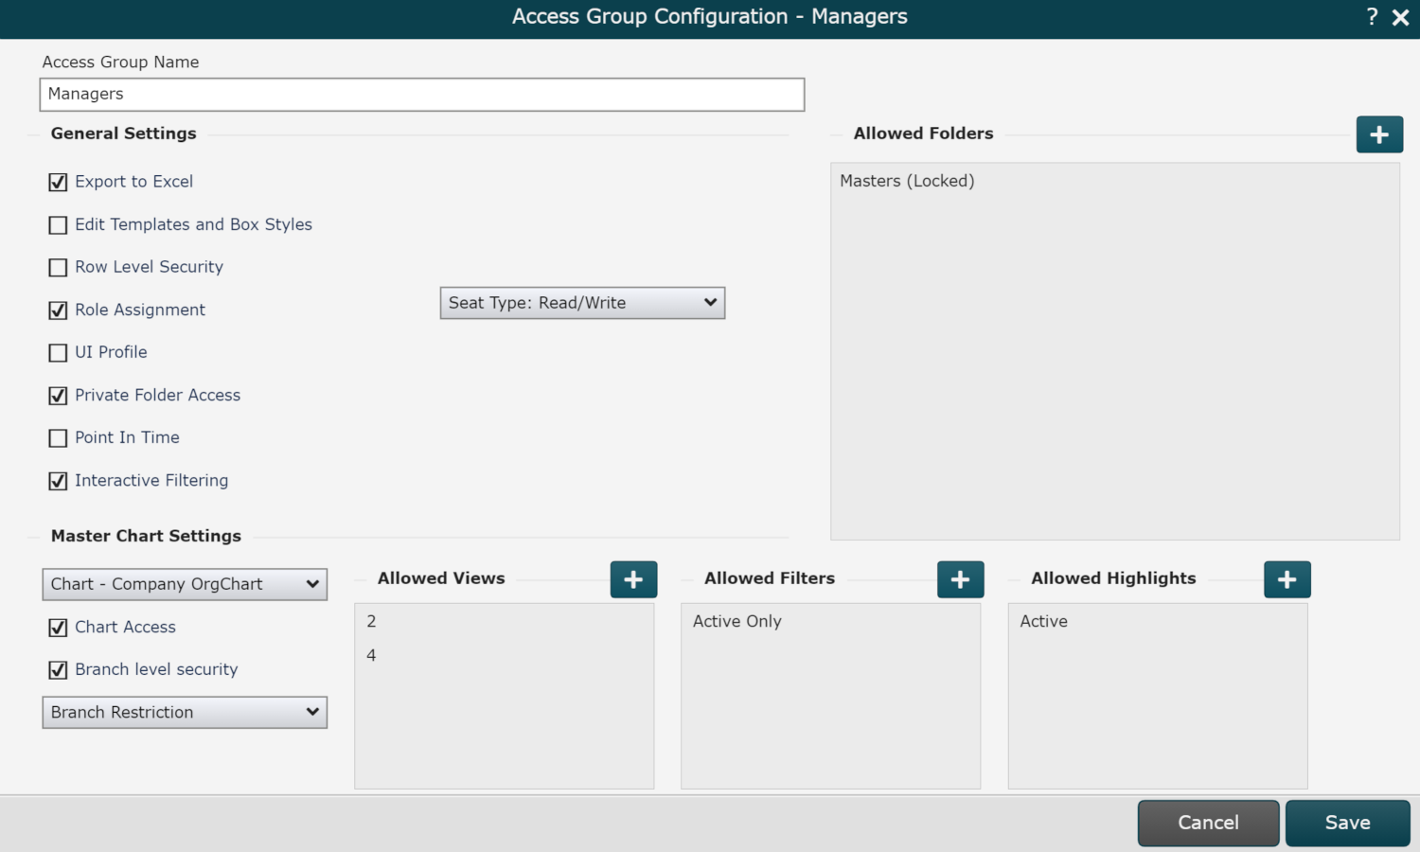Disable Export to Excel
Viewport: 1420px width, 852px height.
[58, 182]
